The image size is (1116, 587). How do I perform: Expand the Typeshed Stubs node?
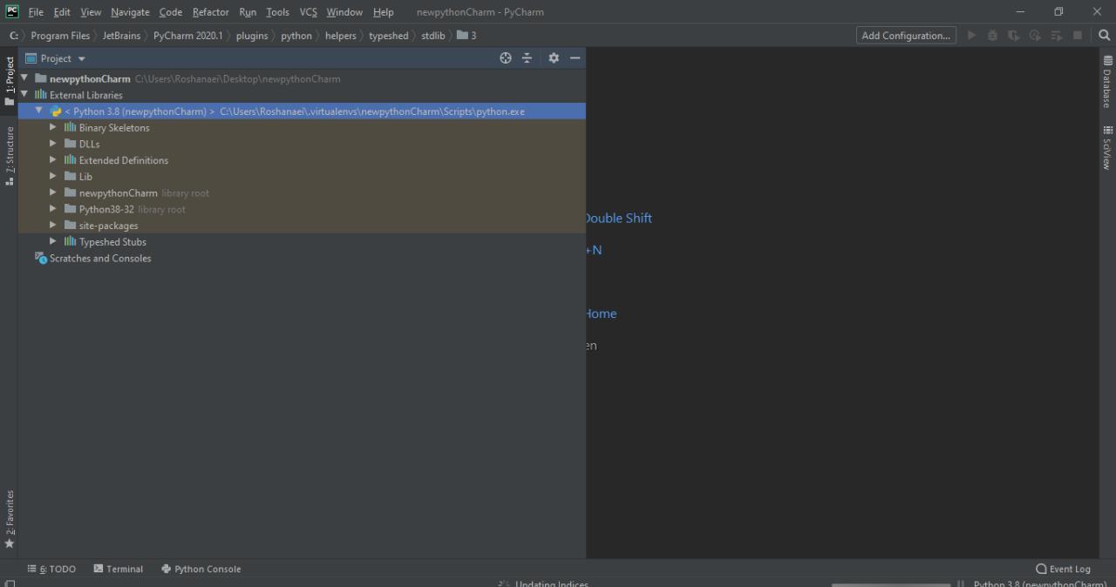53,241
